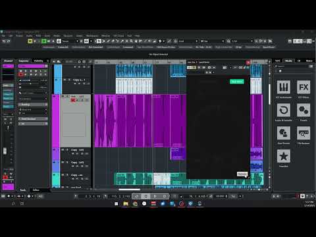Open the Setup Window Layout icon
Screen dimensions: 316x237
point(290,41)
